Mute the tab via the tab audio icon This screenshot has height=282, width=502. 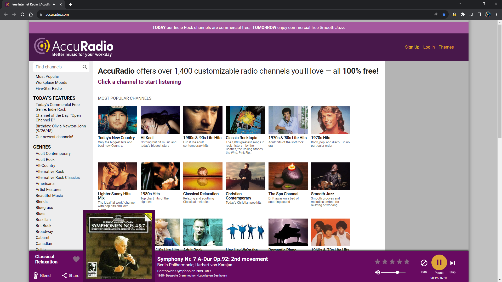coord(54,4)
